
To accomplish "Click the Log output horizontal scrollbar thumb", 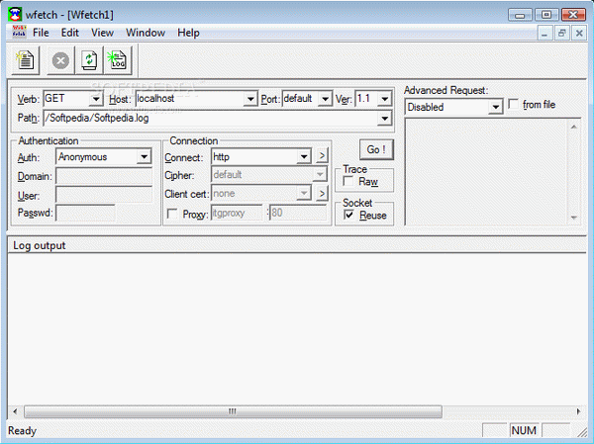I will [233, 411].
